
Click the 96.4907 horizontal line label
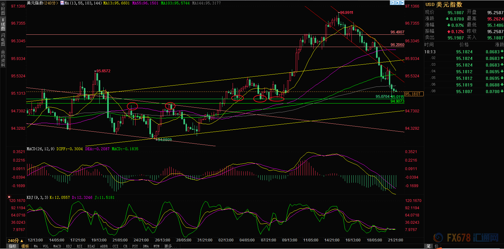coord(397,32)
